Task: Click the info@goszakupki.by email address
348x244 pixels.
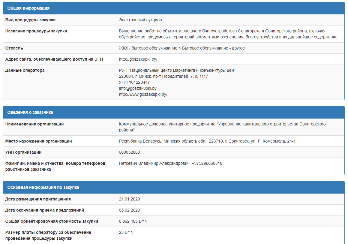Action: 138,88
